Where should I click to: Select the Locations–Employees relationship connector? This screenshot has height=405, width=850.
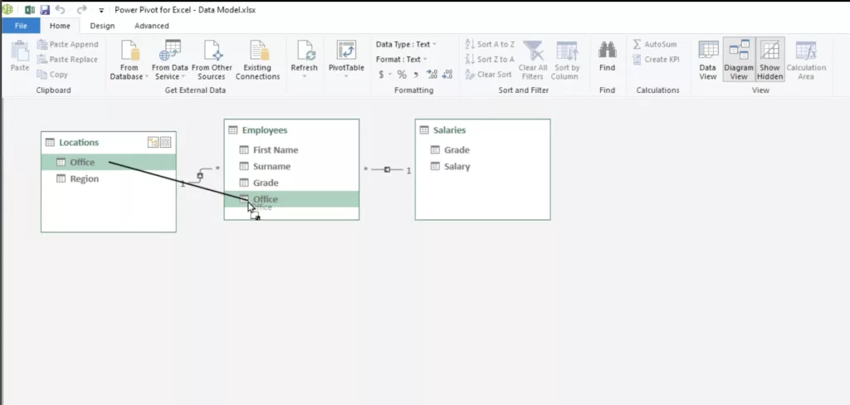[200, 176]
